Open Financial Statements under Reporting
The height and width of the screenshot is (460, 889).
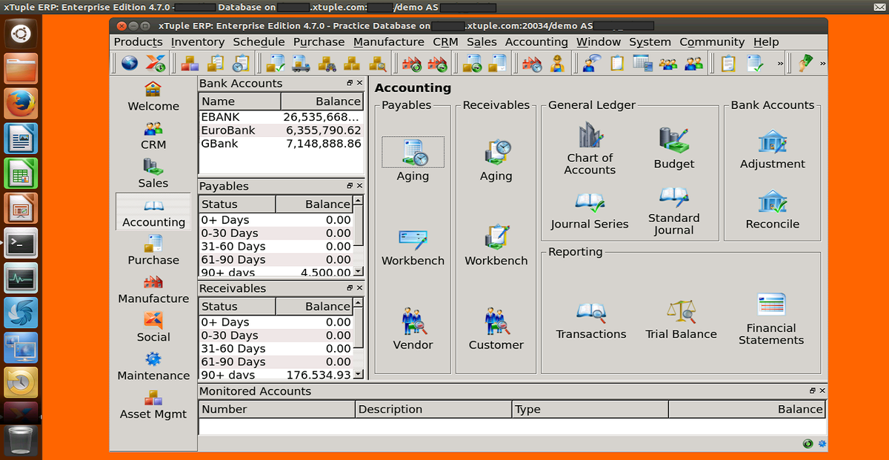771,319
